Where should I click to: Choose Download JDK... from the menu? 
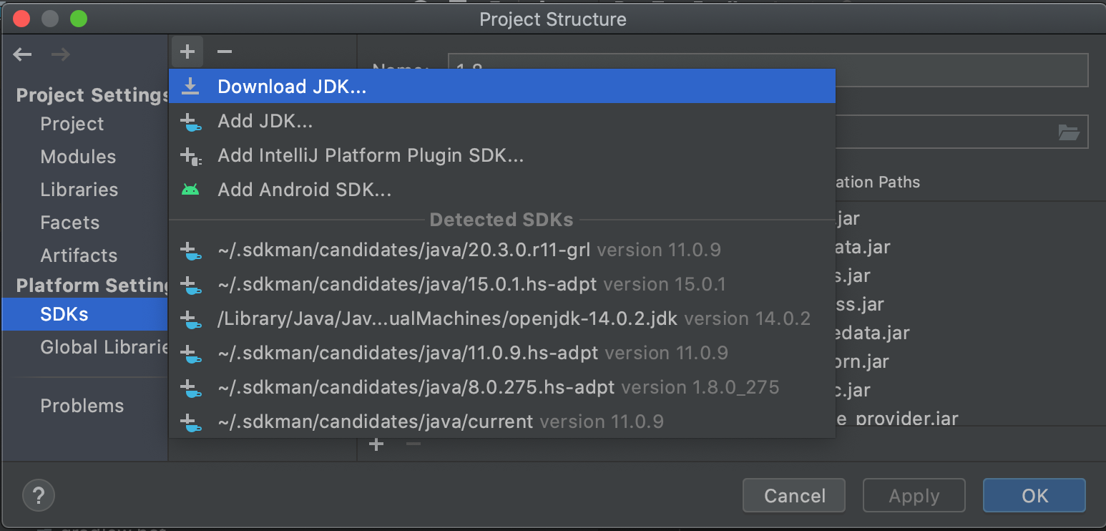pyautogui.click(x=502, y=86)
